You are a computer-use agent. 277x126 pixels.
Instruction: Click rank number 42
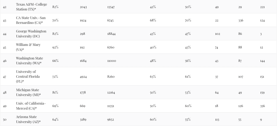(5, 7)
